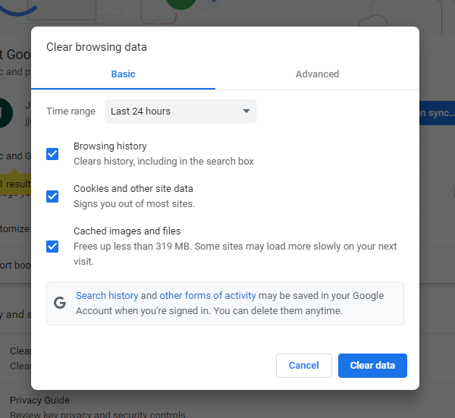
Task: Open the Search history link
Action: [107, 296]
